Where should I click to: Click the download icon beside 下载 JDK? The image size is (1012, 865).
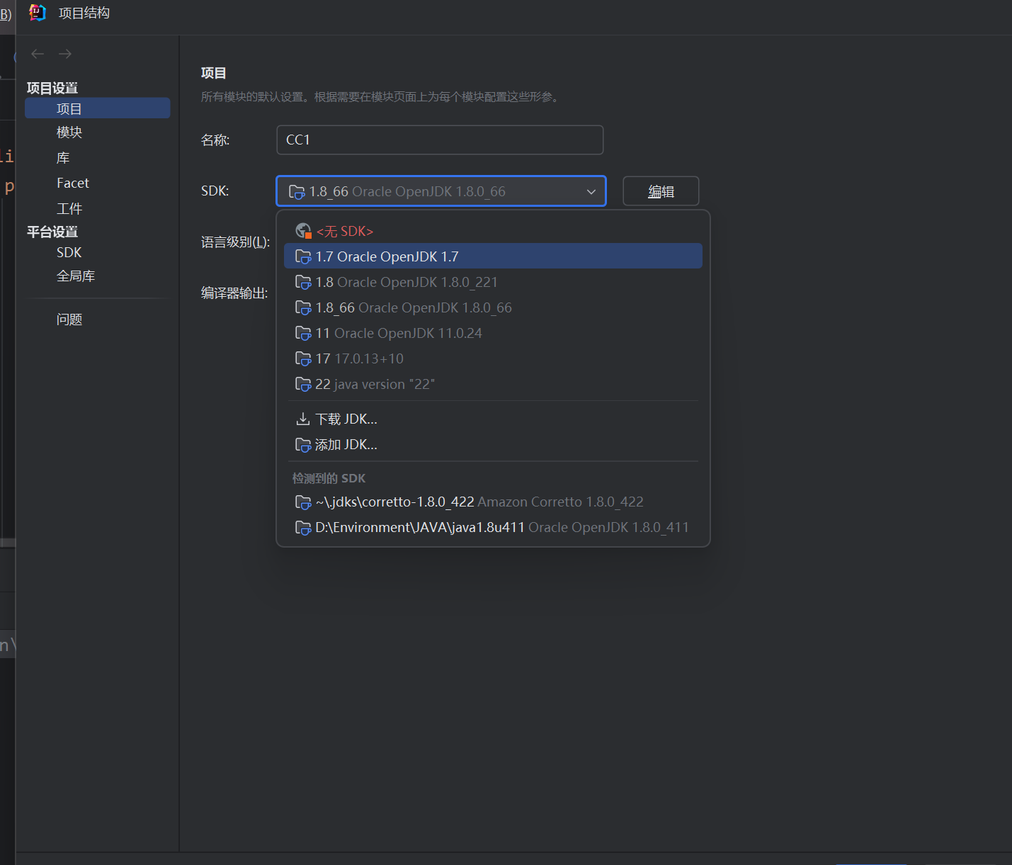(303, 419)
